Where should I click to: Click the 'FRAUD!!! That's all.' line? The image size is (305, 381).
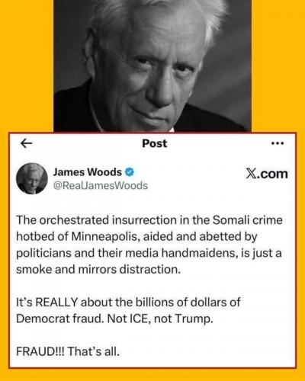68,351
